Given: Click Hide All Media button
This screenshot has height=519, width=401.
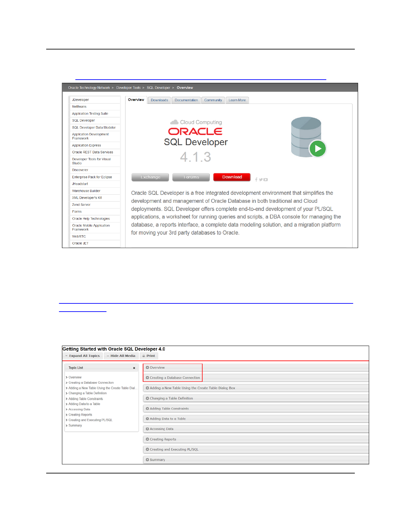Looking at the screenshot, I should [121, 356].
